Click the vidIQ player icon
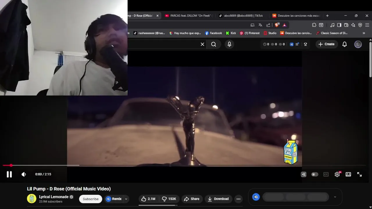Viewport: 372px width, 209px height. click(x=303, y=174)
